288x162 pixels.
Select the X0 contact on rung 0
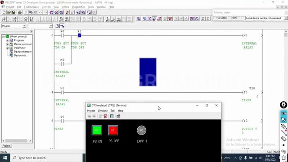pos(62,36)
